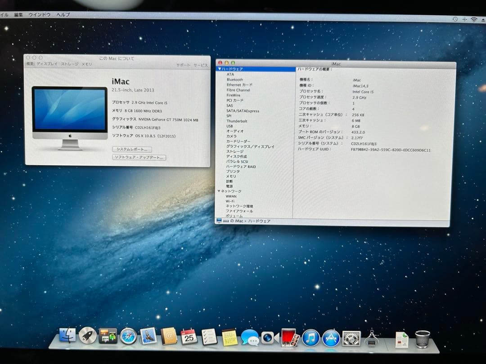
Task: Open Messages from the Dock
Action: (250, 337)
